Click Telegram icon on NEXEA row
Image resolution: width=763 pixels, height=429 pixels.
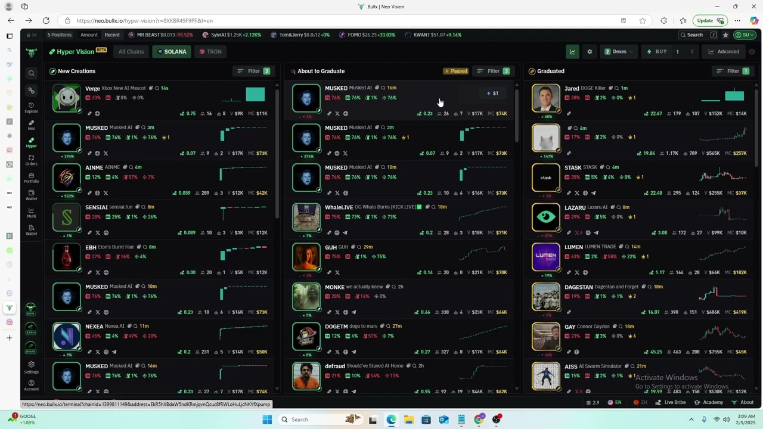point(114,352)
